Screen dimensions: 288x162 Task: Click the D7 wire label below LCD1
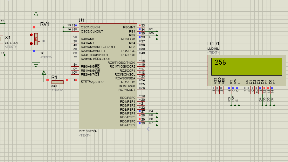[272, 99]
